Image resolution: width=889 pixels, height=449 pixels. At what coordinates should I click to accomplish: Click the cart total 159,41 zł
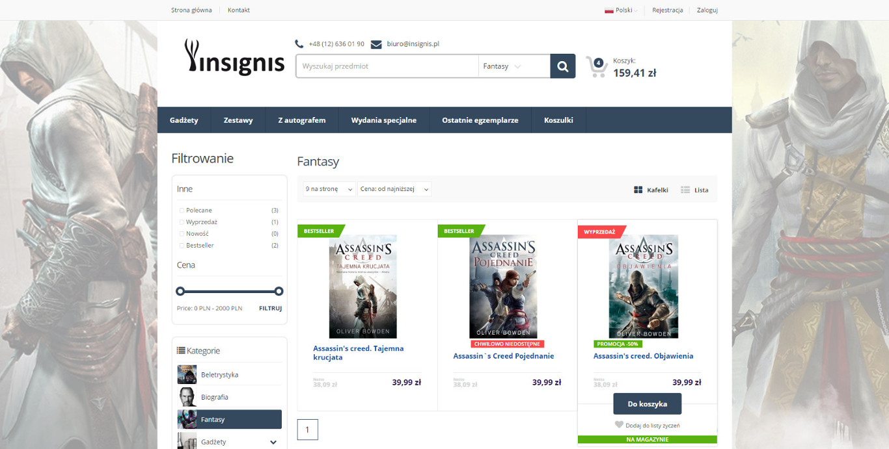(635, 73)
